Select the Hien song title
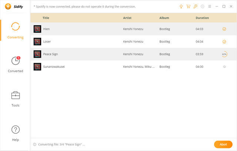This screenshot has width=237, height=151. [x=46, y=29]
